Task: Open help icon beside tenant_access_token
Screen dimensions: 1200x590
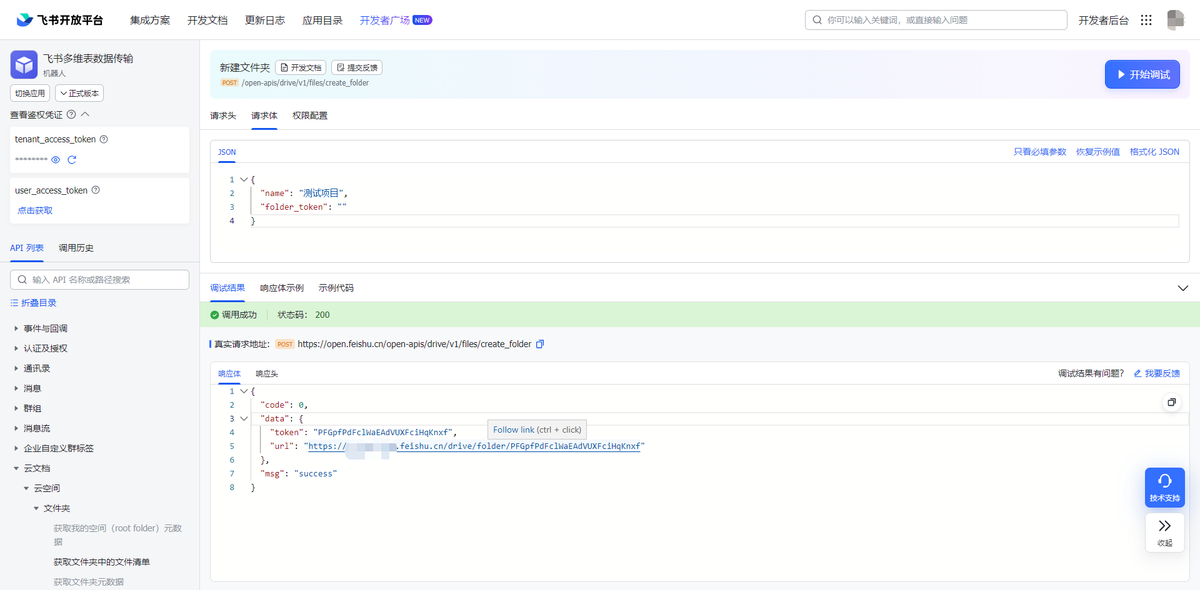Action: pyautogui.click(x=104, y=139)
